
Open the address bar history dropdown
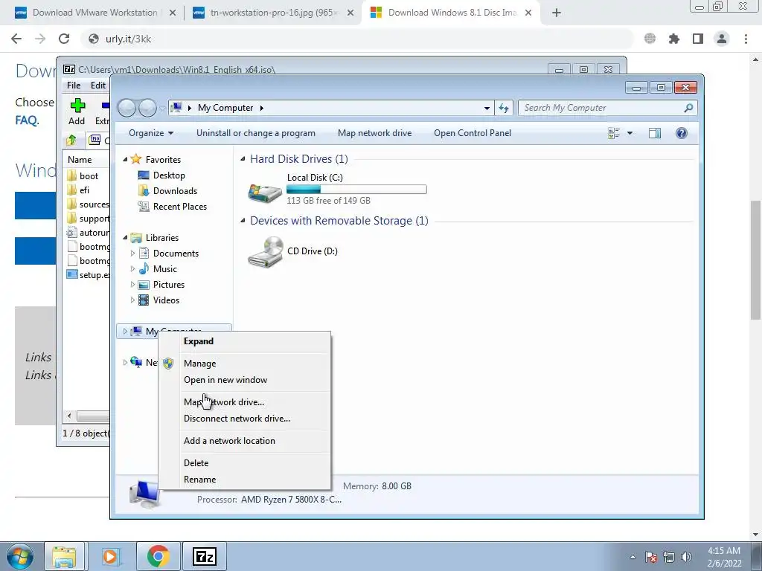click(x=487, y=108)
